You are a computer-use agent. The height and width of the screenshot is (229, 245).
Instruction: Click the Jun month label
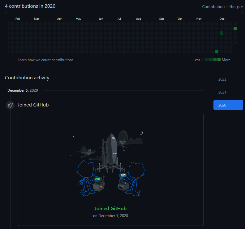101,19
